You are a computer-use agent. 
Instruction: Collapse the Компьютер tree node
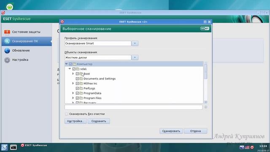point(67,64)
